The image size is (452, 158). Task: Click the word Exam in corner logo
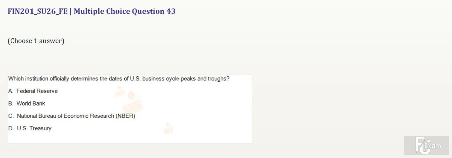pyautogui.click(x=433, y=146)
